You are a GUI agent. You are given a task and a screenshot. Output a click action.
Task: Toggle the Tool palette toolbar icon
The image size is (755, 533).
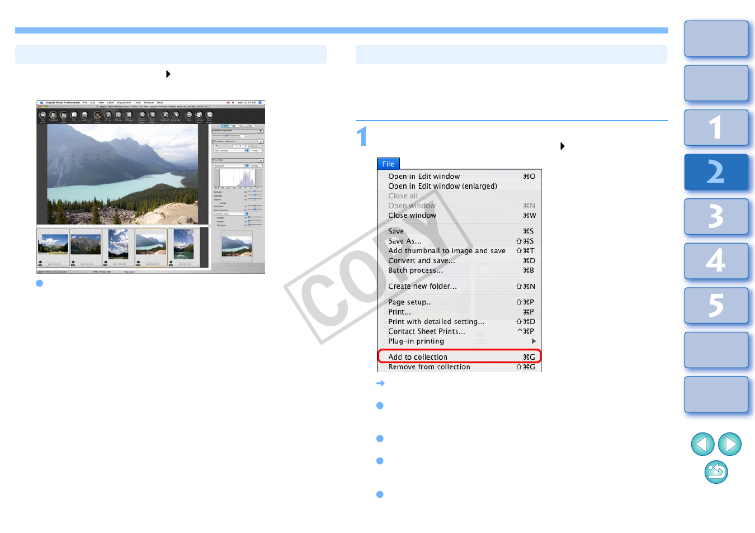[x=64, y=115]
